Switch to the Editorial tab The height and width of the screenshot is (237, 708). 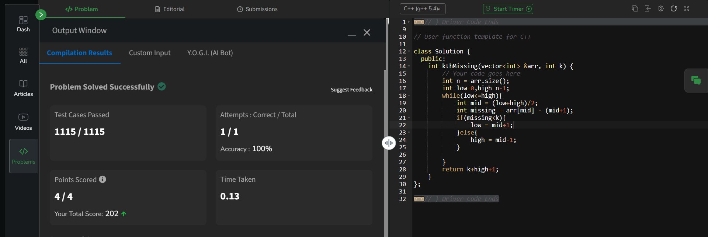coord(170,9)
